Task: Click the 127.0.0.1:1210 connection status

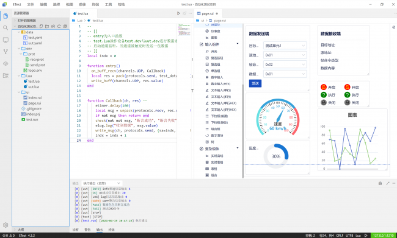Action: 384,236
